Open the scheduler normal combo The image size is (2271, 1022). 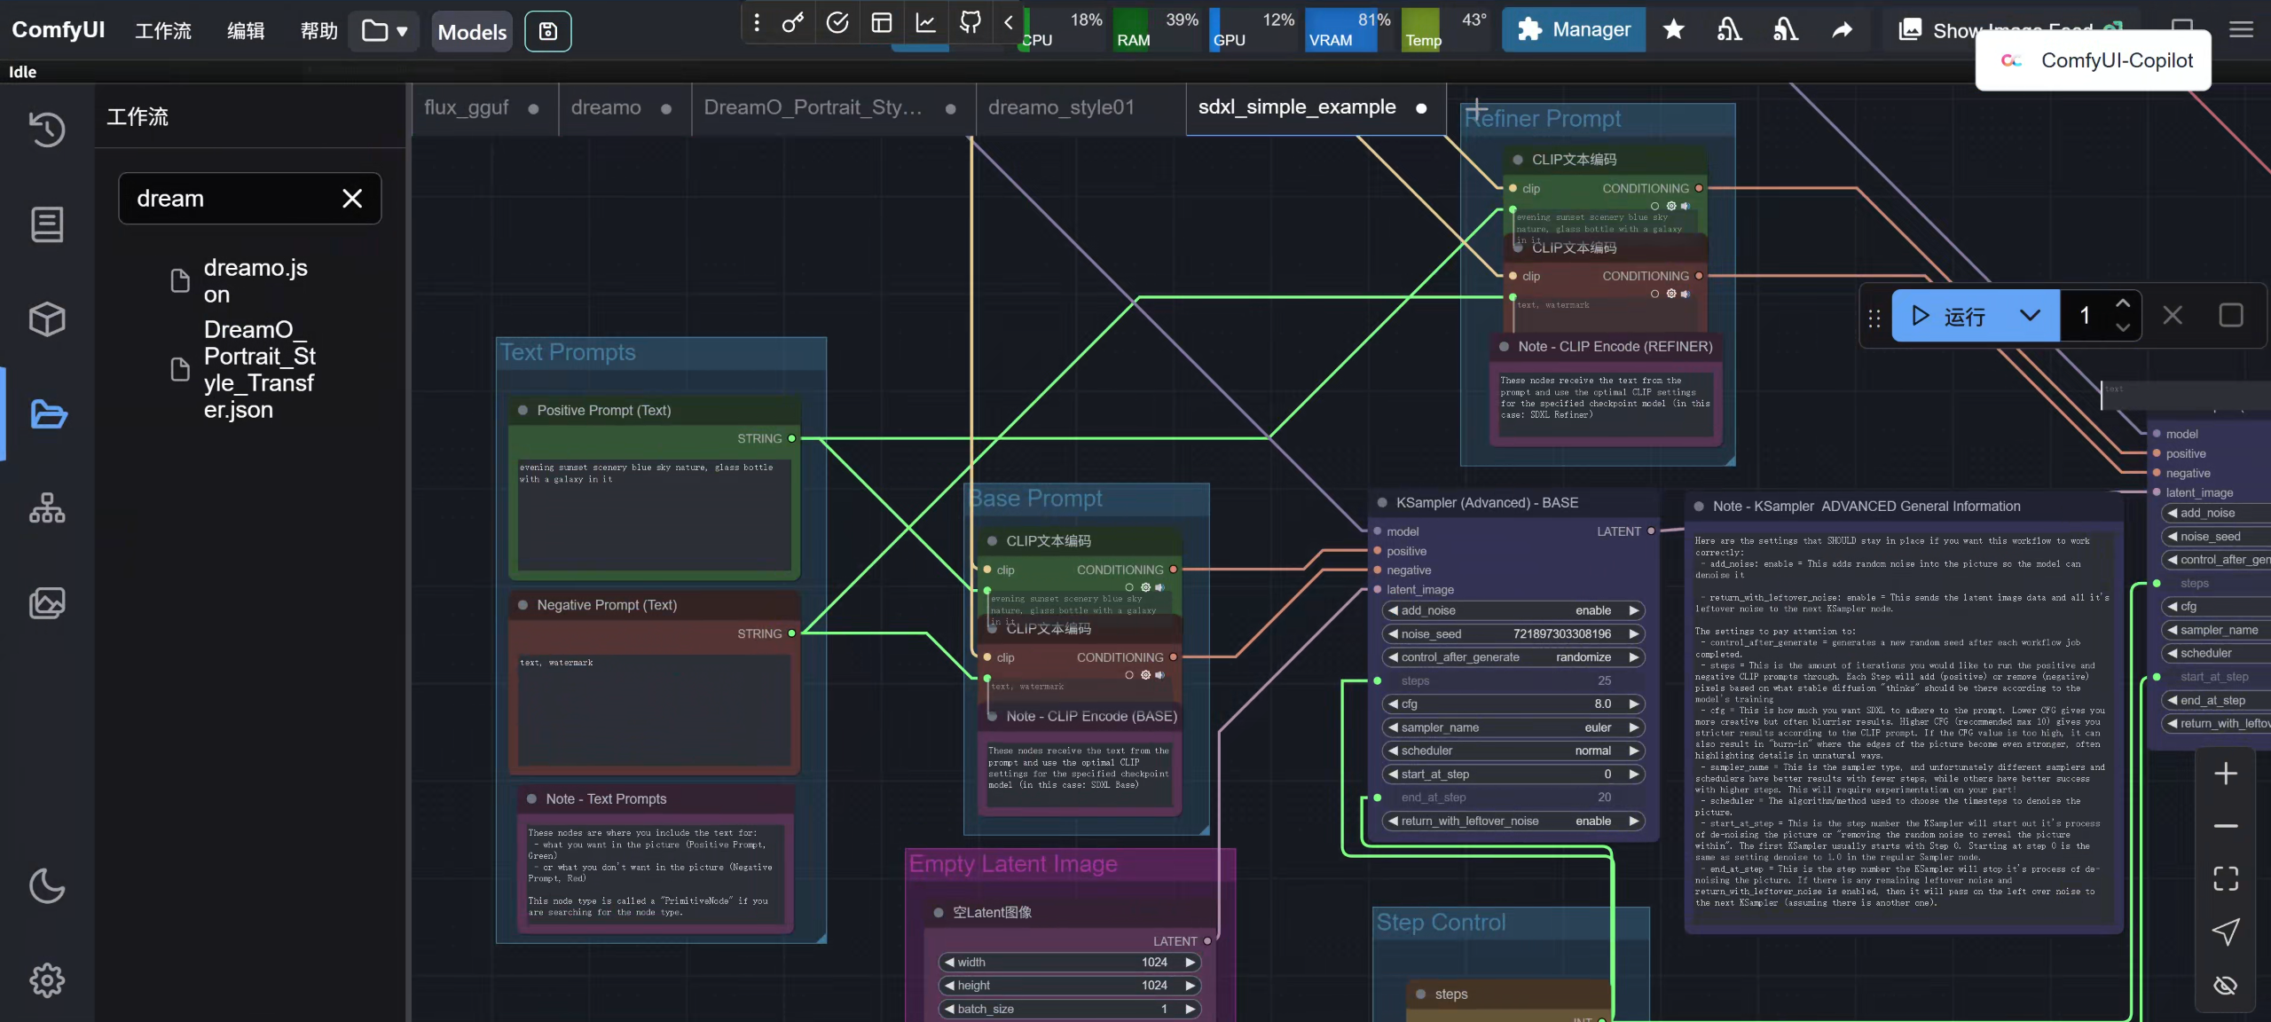(1513, 751)
